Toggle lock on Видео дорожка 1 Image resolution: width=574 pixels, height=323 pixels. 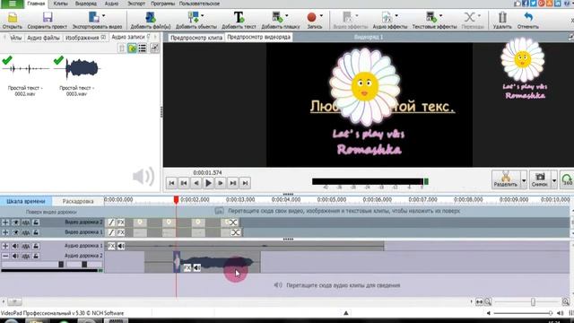coord(36,232)
